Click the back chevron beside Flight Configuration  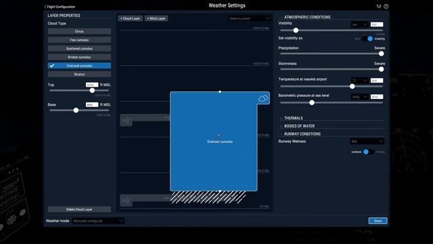45,6
